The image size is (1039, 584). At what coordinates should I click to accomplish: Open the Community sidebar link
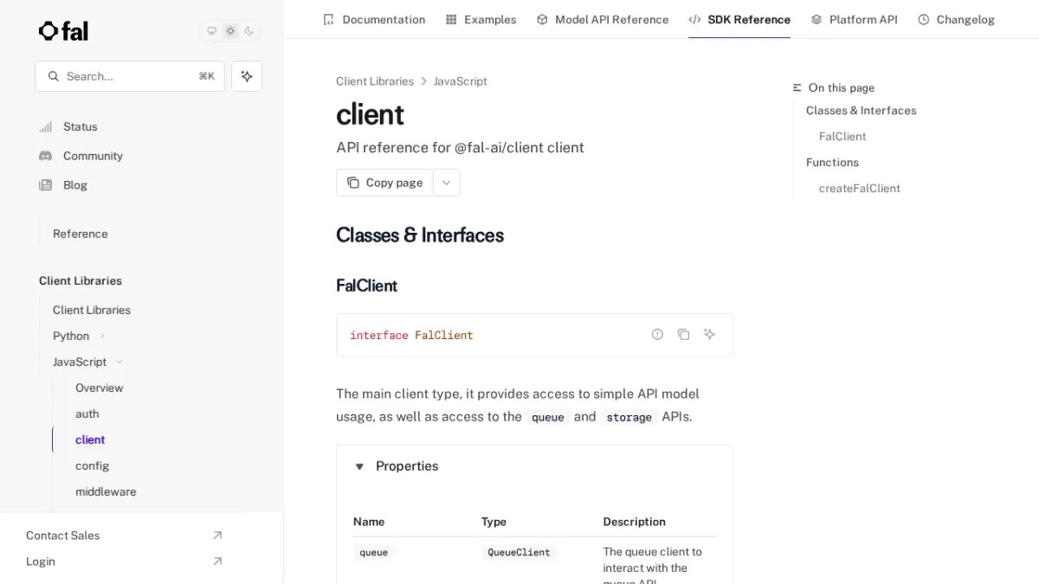click(81, 156)
